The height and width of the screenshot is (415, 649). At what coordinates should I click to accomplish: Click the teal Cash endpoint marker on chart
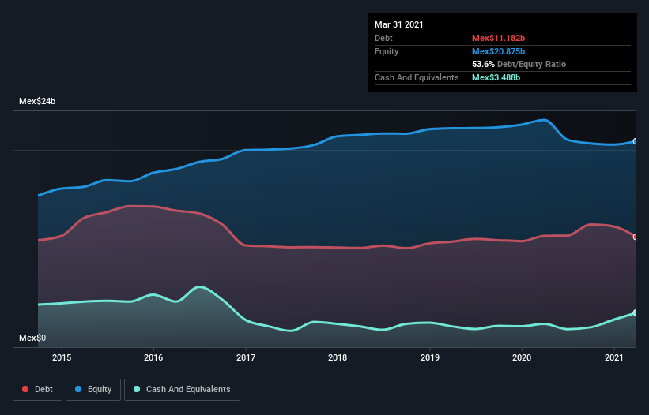(x=635, y=313)
